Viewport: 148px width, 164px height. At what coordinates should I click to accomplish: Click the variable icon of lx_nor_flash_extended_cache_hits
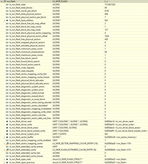[7, 153]
